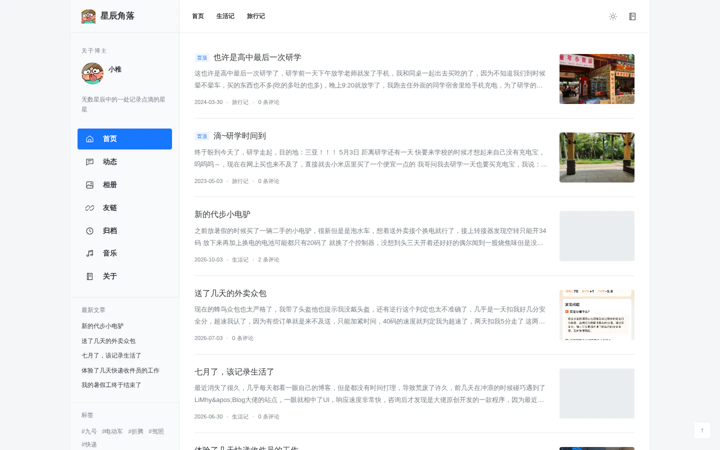Click the 相册 picture icon

[90, 185]
